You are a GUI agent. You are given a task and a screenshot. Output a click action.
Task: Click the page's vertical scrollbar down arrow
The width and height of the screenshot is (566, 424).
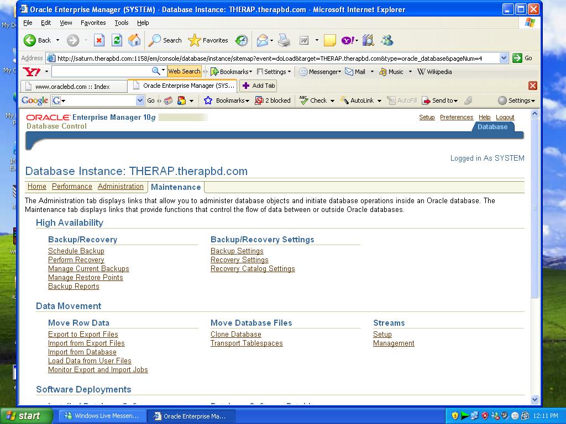(534, 399)
